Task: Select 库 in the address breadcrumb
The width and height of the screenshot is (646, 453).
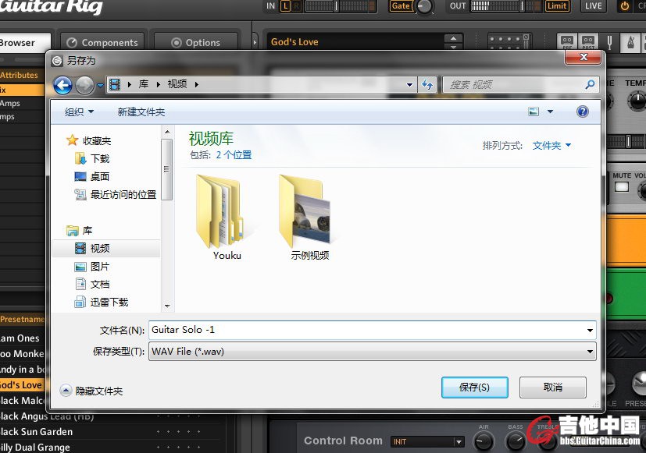Action: (144, 84)
